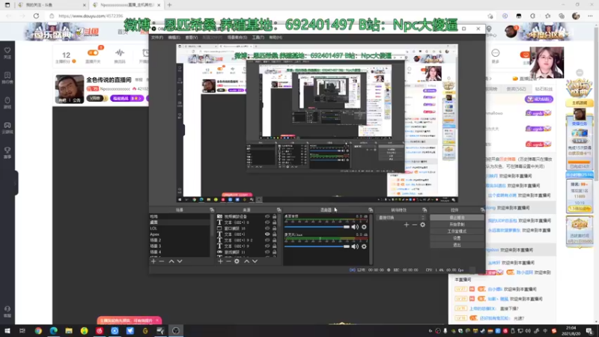Open the 工具(T) menu in OBS
This screenshot has height=337, width=599.
258,37
